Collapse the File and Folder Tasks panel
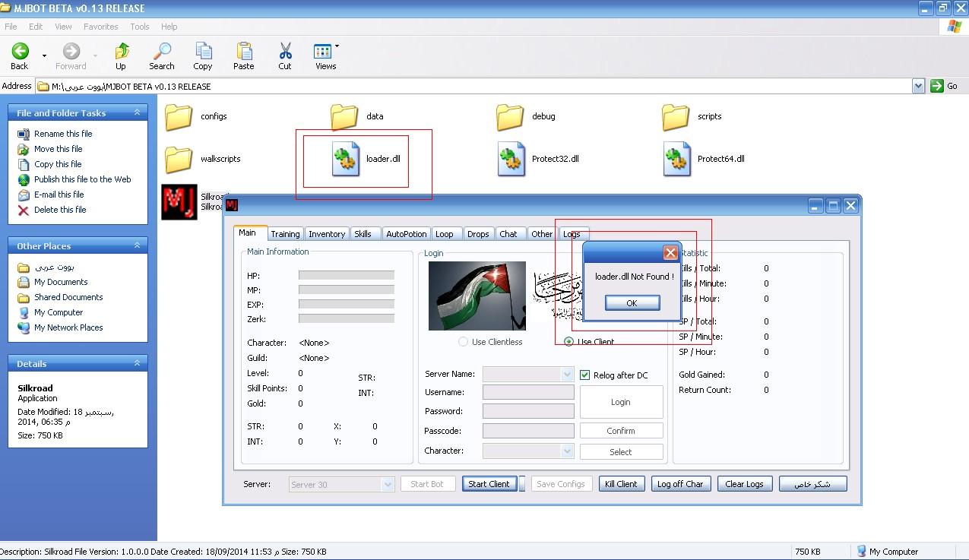This screenshot has width=969, height=560. 138,112
